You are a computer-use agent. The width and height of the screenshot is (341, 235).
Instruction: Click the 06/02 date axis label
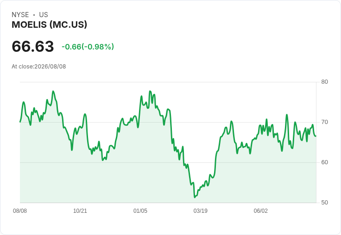tap(261, 210)
